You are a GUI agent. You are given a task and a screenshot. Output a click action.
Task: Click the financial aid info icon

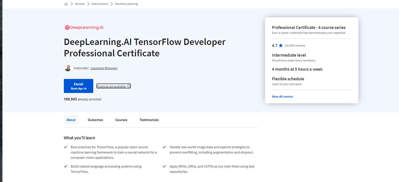pyautogui.click(x=129, y=86)
